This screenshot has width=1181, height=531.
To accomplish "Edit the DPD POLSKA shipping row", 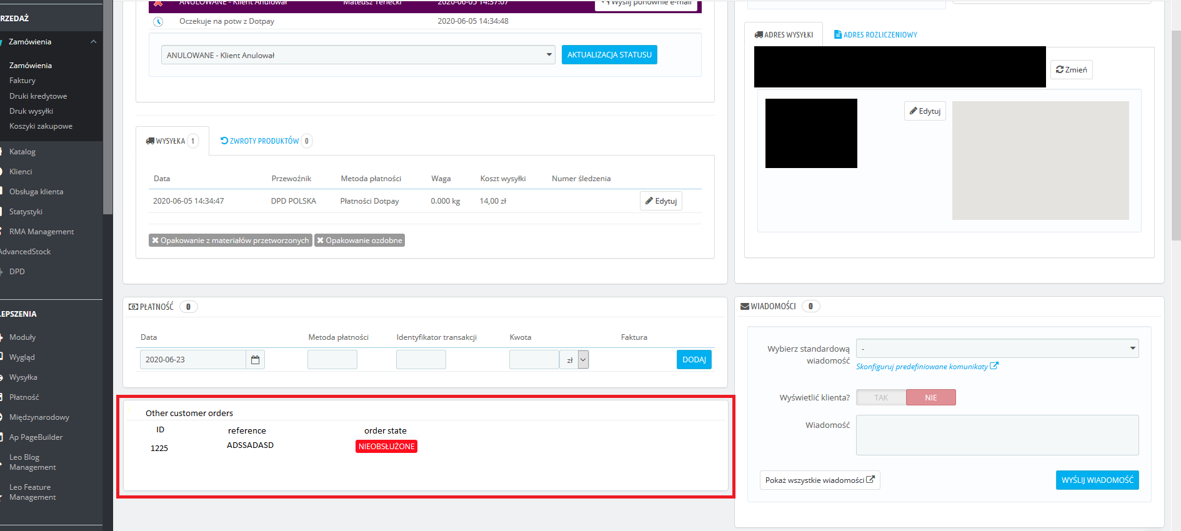I will pyautogui.click(x=661, y=201).
